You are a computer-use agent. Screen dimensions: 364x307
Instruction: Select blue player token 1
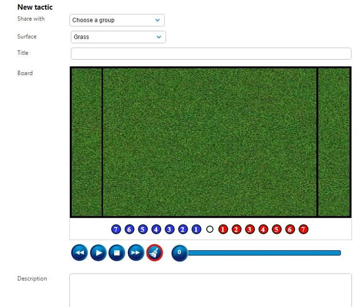[x=196, y=229]
